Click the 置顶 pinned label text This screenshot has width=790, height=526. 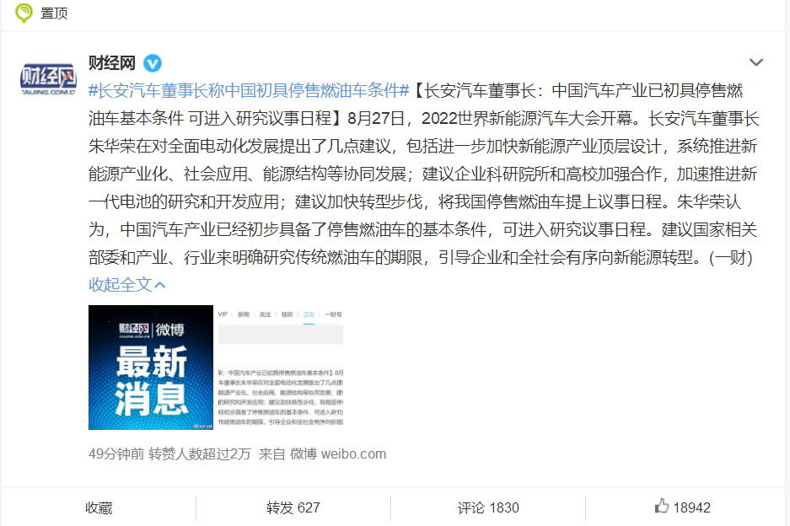pyautogui.click(x=54, y=13)
